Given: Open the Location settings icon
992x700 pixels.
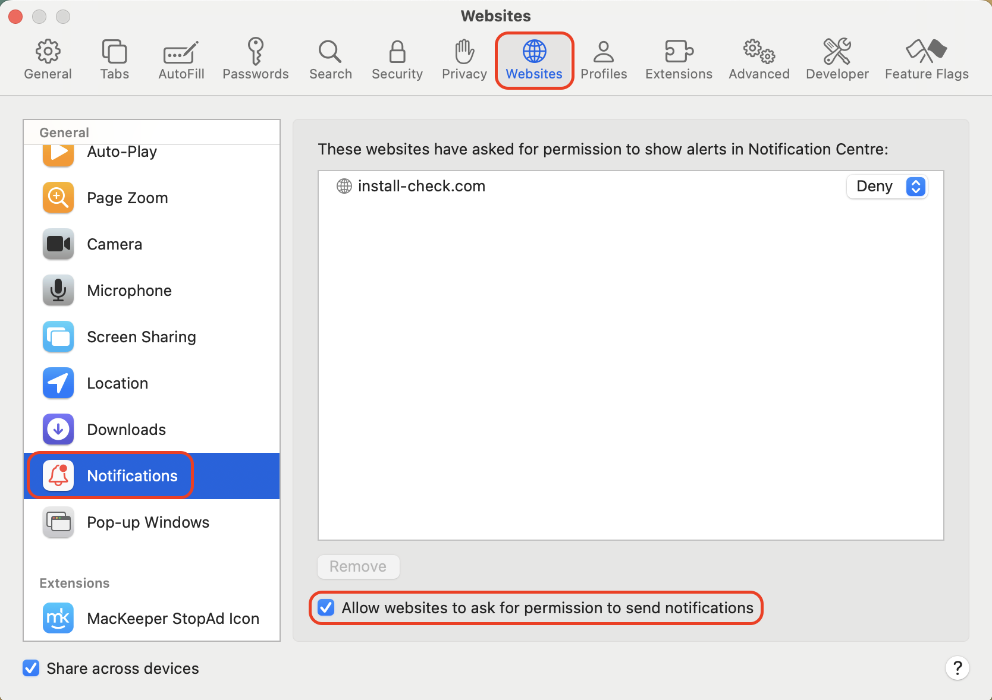Looking at the screenshot, I should pos(58,383).
